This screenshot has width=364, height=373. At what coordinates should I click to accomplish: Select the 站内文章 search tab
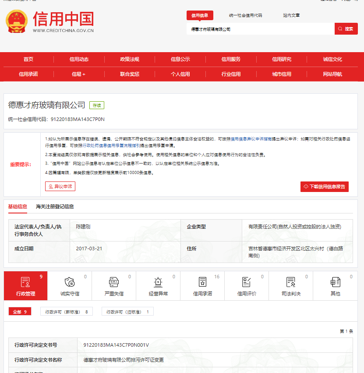pyautogui.click(x=291, y=15)
